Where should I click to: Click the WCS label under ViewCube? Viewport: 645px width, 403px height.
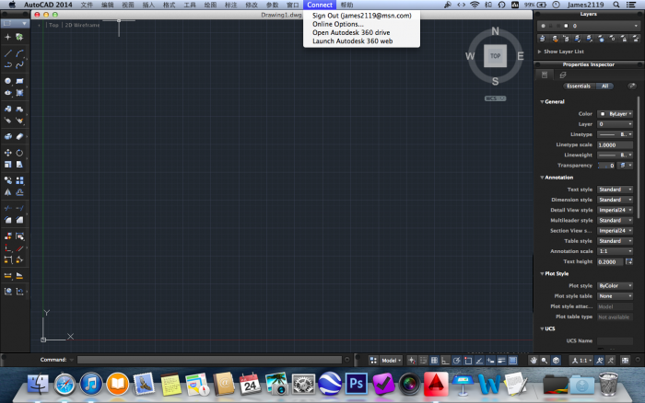tap(495, 98)
